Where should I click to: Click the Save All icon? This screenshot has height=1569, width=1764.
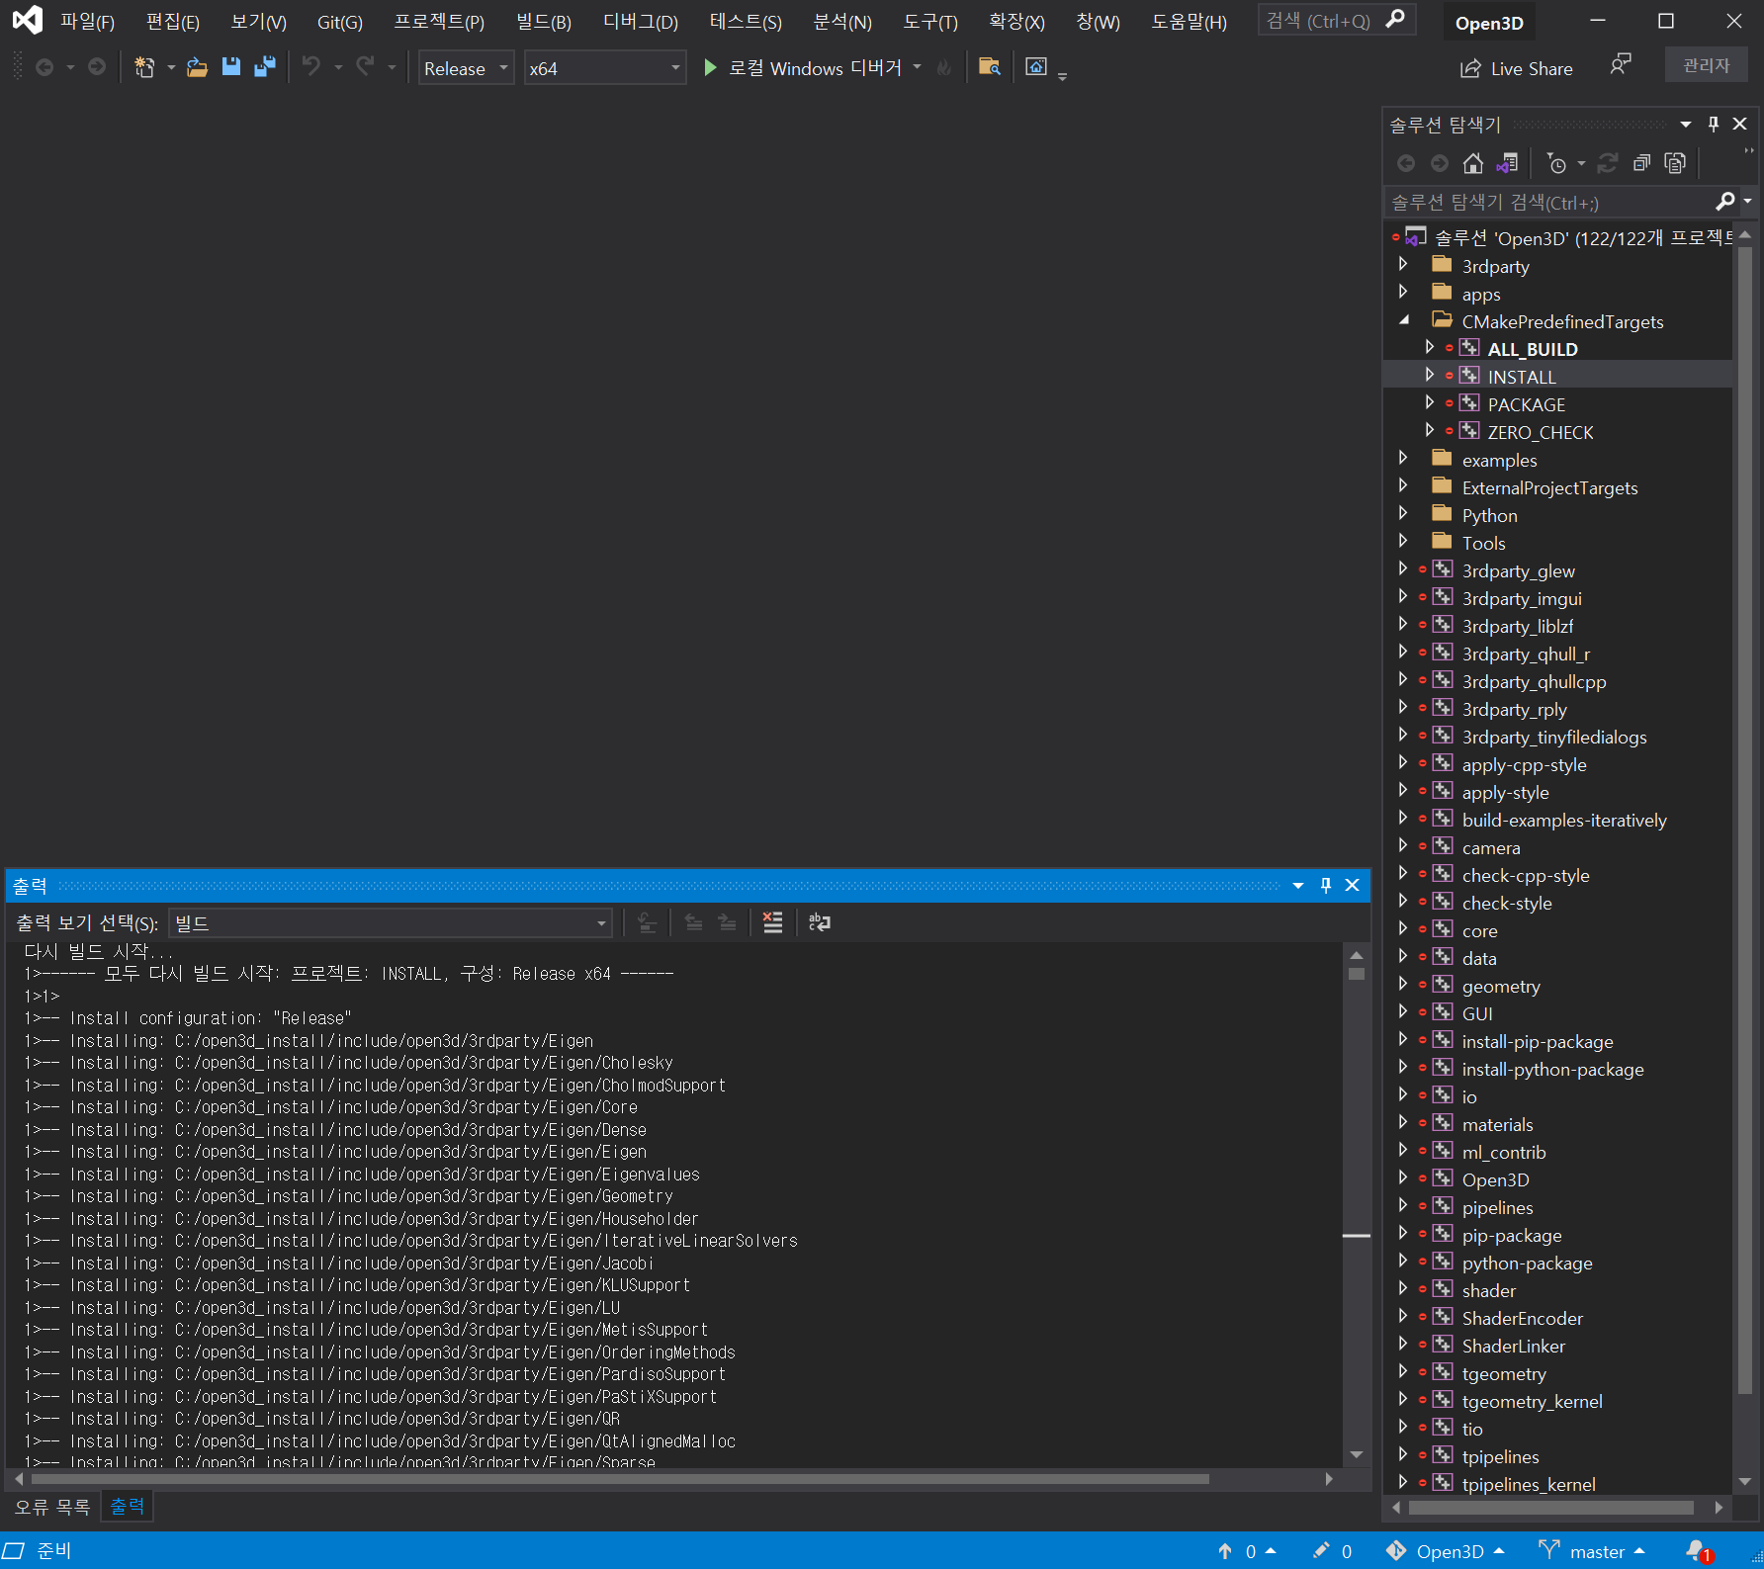click(x=264, y=67)
